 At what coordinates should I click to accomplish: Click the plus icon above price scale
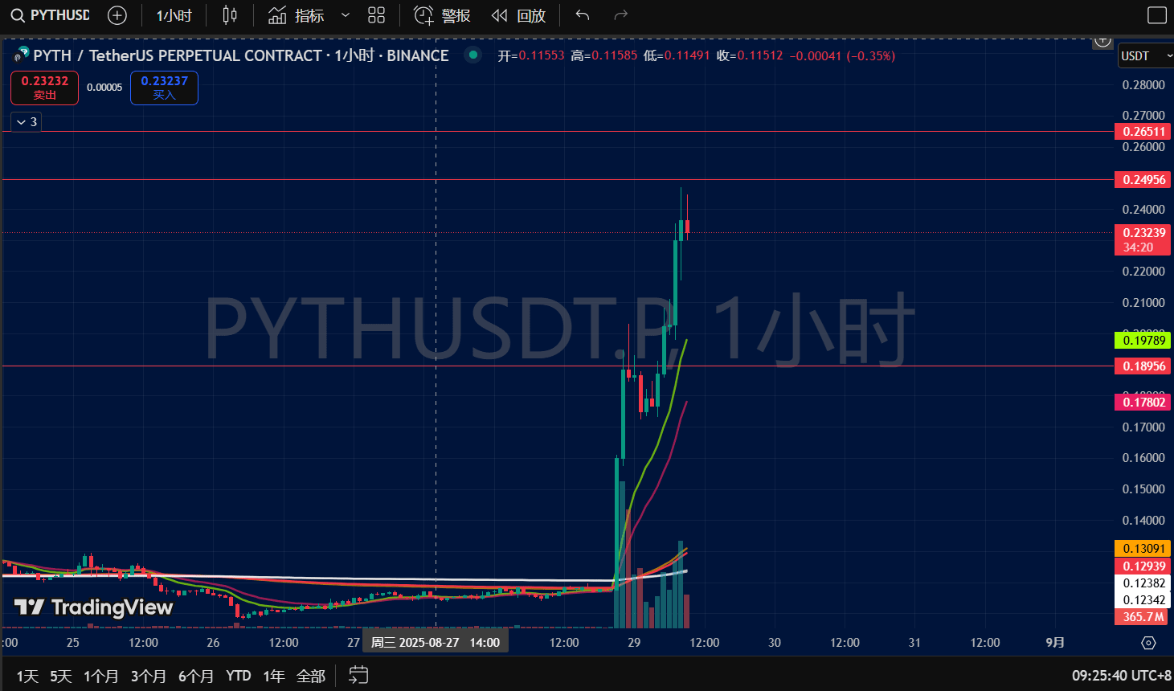coord(1103,41)
